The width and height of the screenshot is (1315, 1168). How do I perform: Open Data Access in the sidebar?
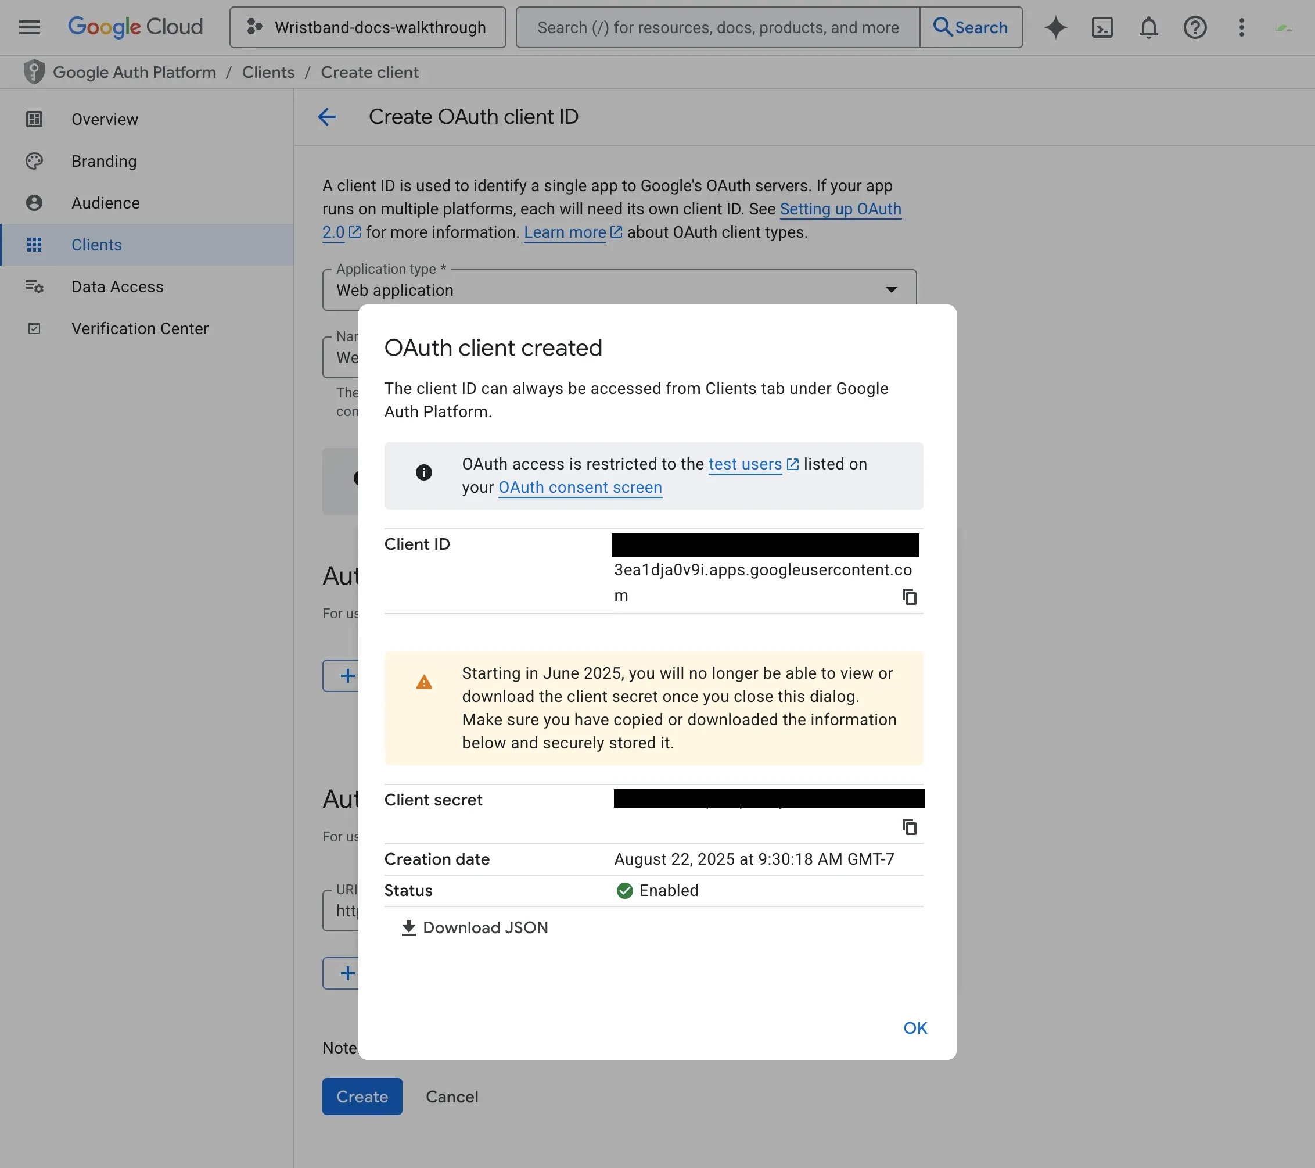(147, 286)
